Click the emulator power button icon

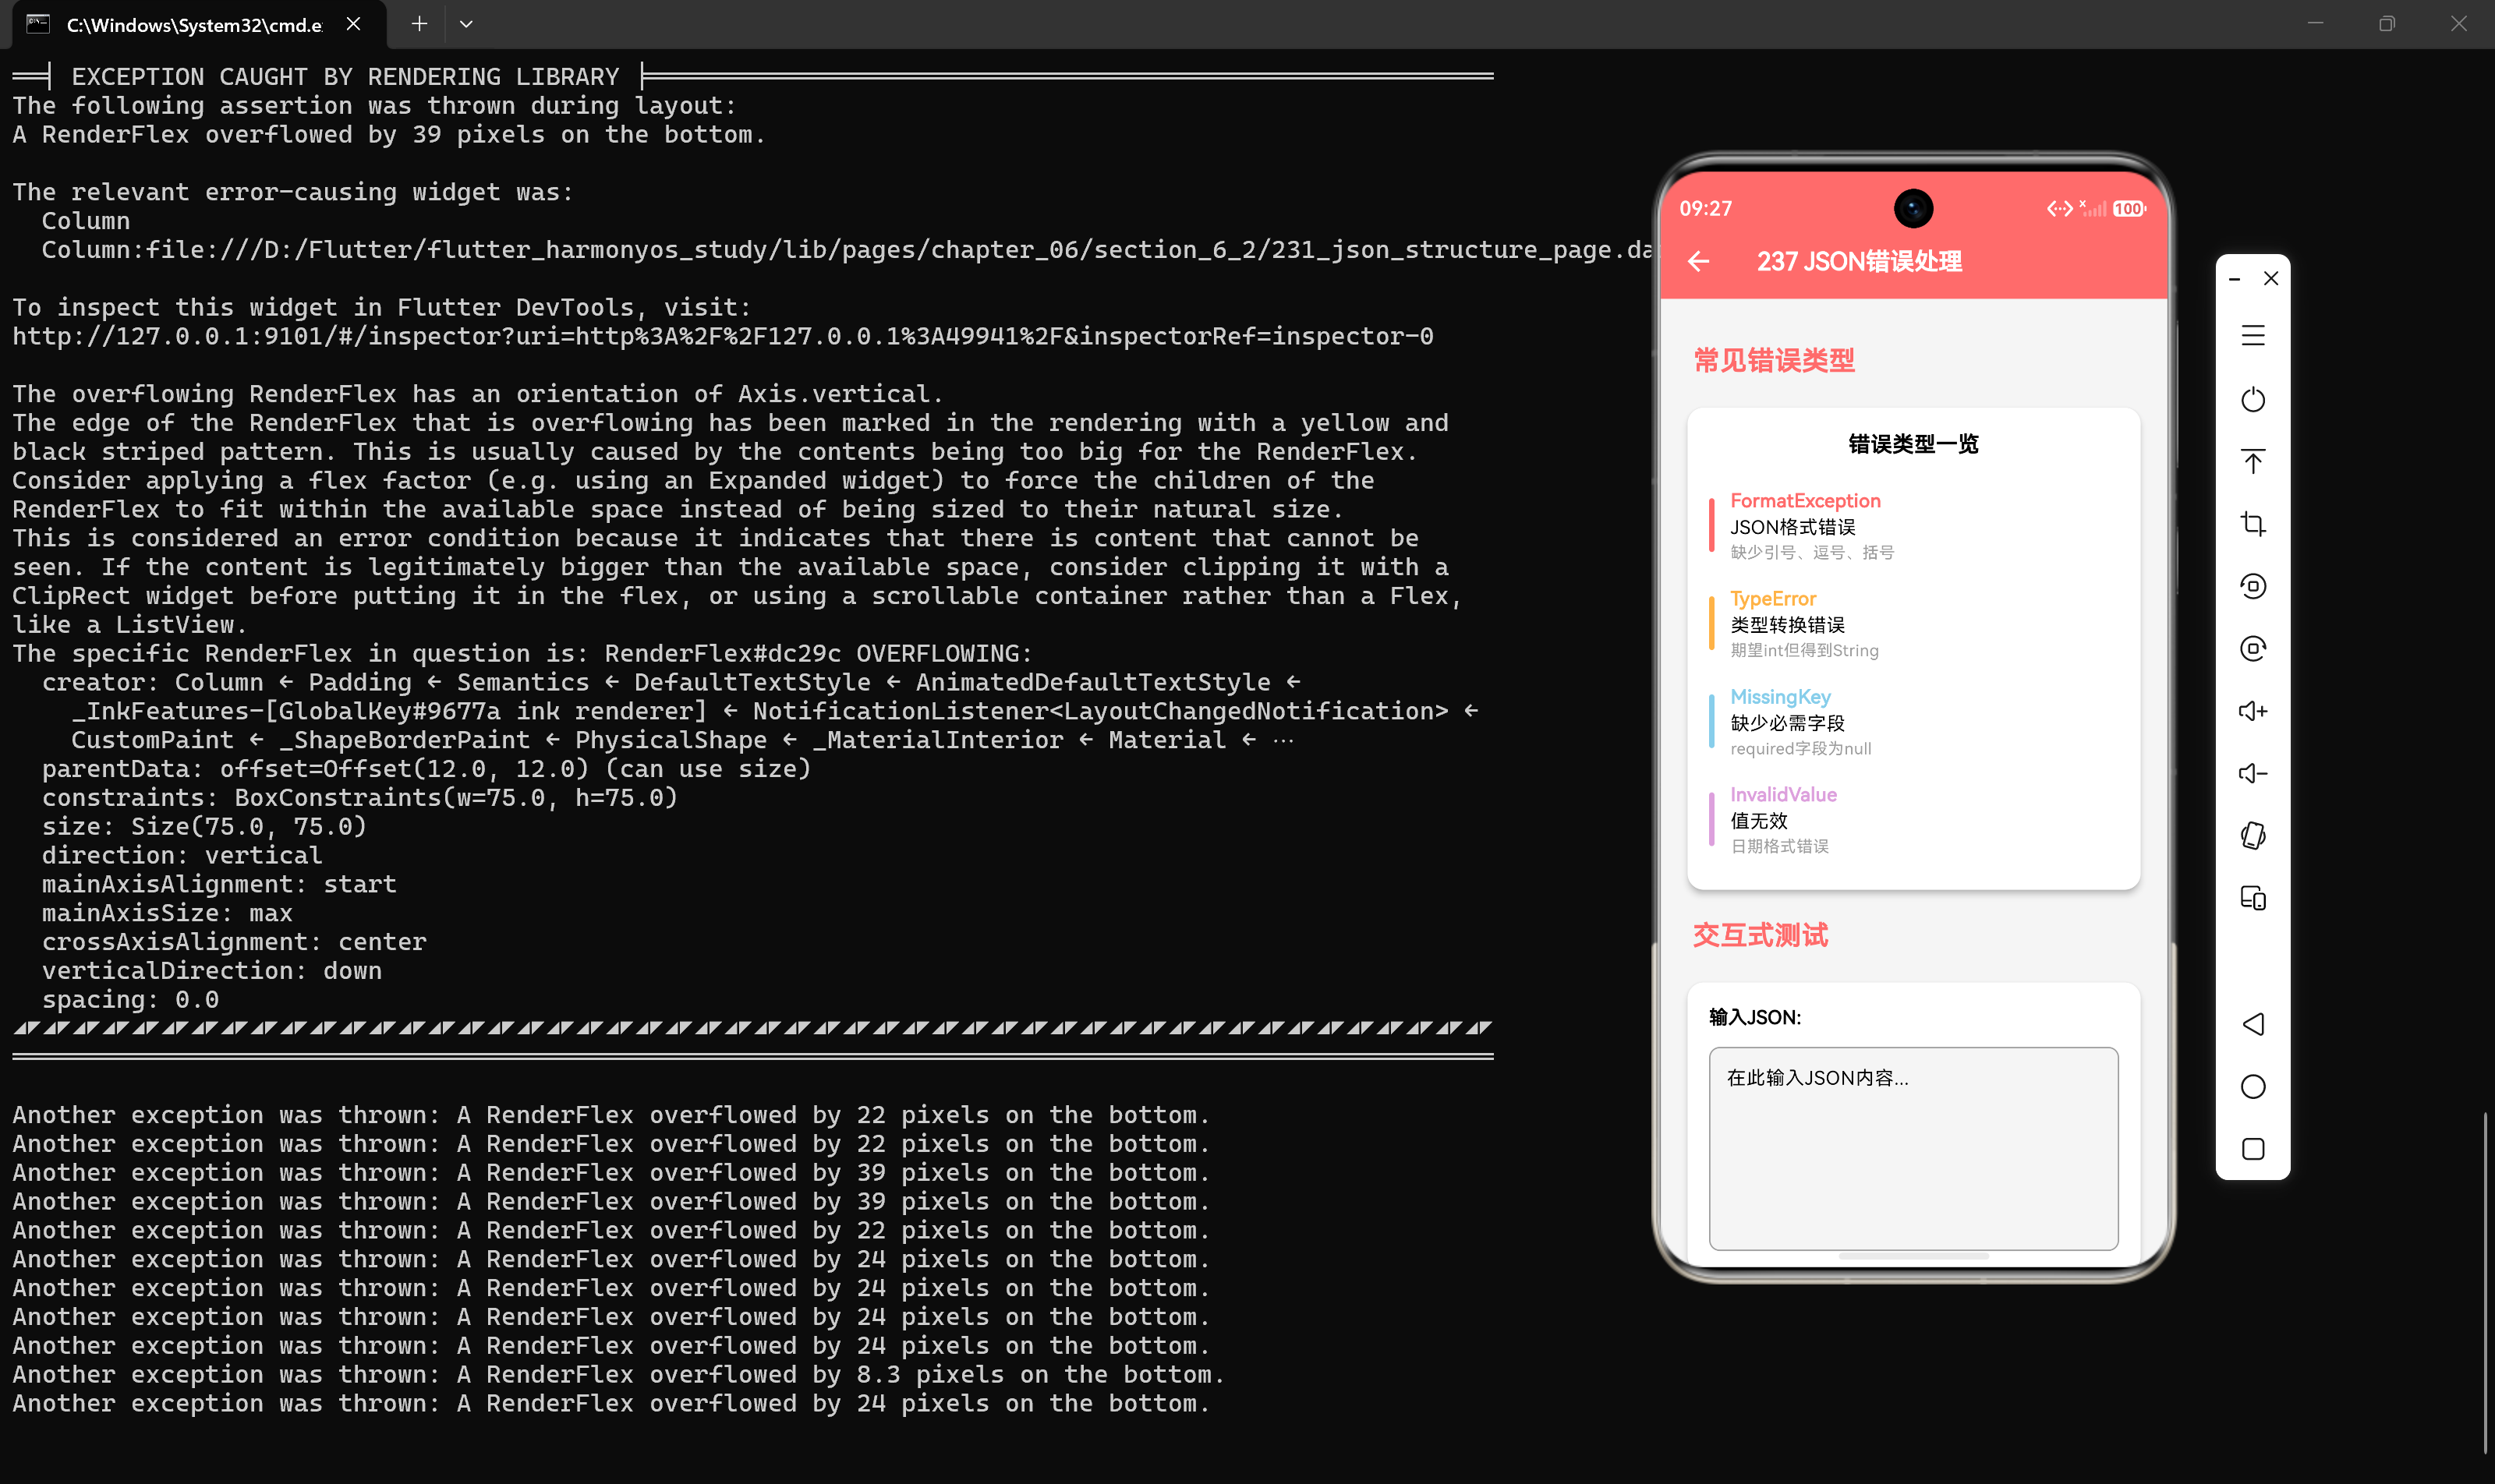pyautogui.click(x=2253, y=399)
